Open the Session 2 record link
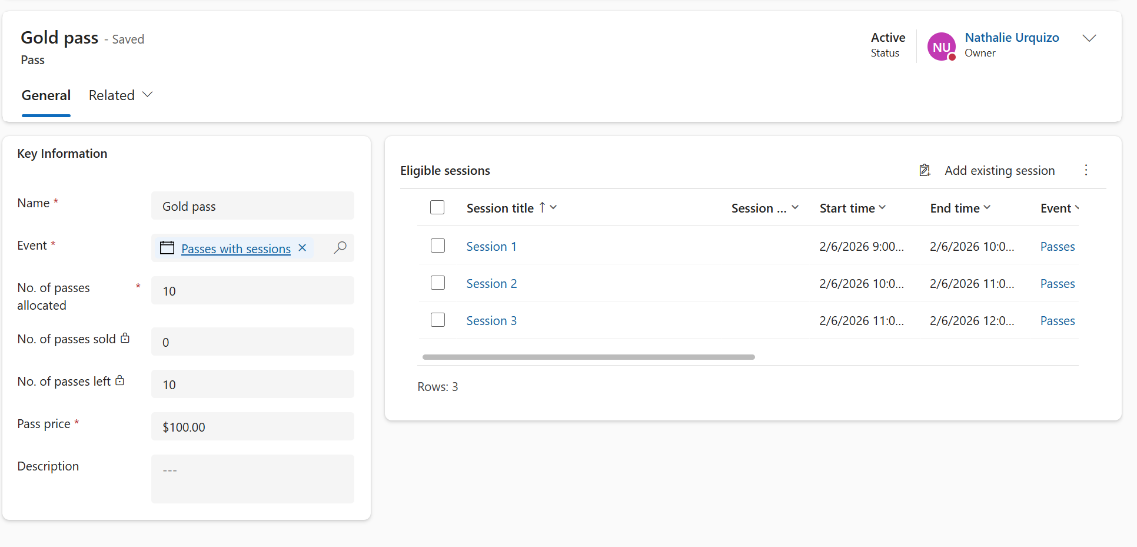This screenshot has width=1137, height=547. [x=491, y=284]
